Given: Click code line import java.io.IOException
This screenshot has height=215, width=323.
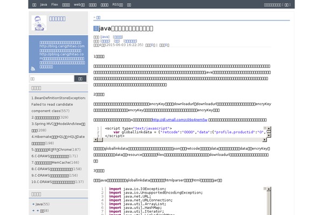Looking at the screenshot, I should coord(137,189).
